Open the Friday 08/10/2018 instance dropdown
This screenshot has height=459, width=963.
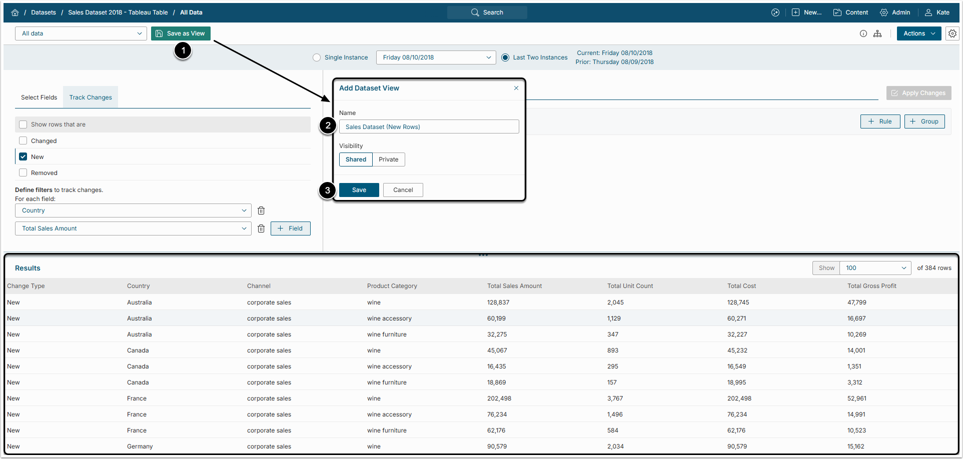[436, 57]
